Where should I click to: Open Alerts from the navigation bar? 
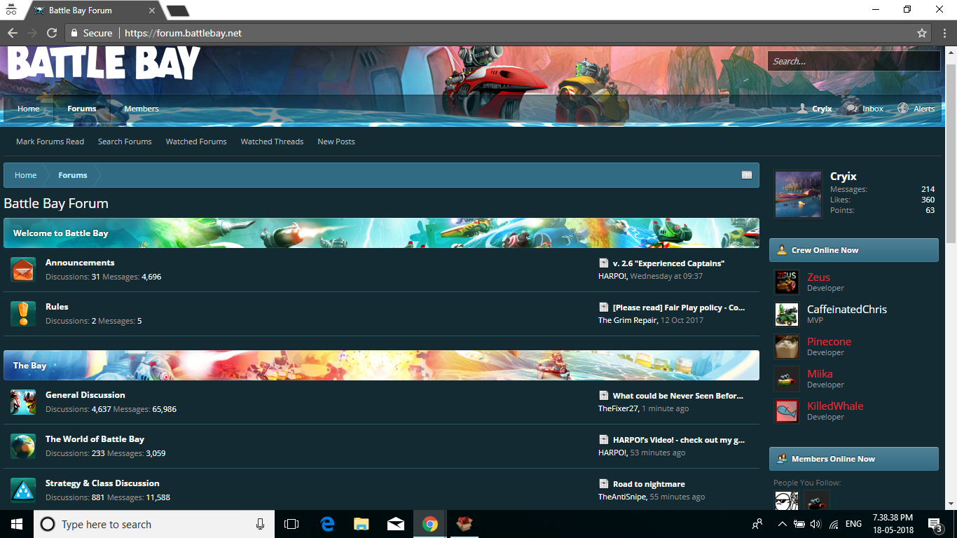[x=916, y=109]
